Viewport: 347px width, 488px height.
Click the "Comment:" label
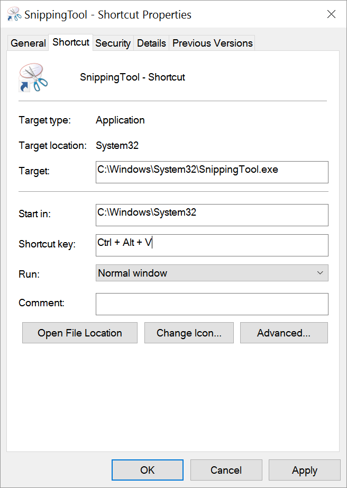(x=42, y=303)
